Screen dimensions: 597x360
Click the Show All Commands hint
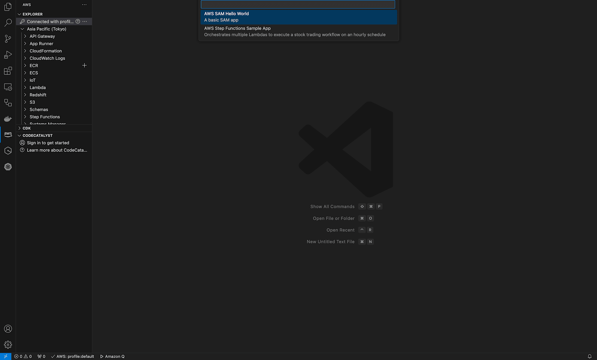332,206
